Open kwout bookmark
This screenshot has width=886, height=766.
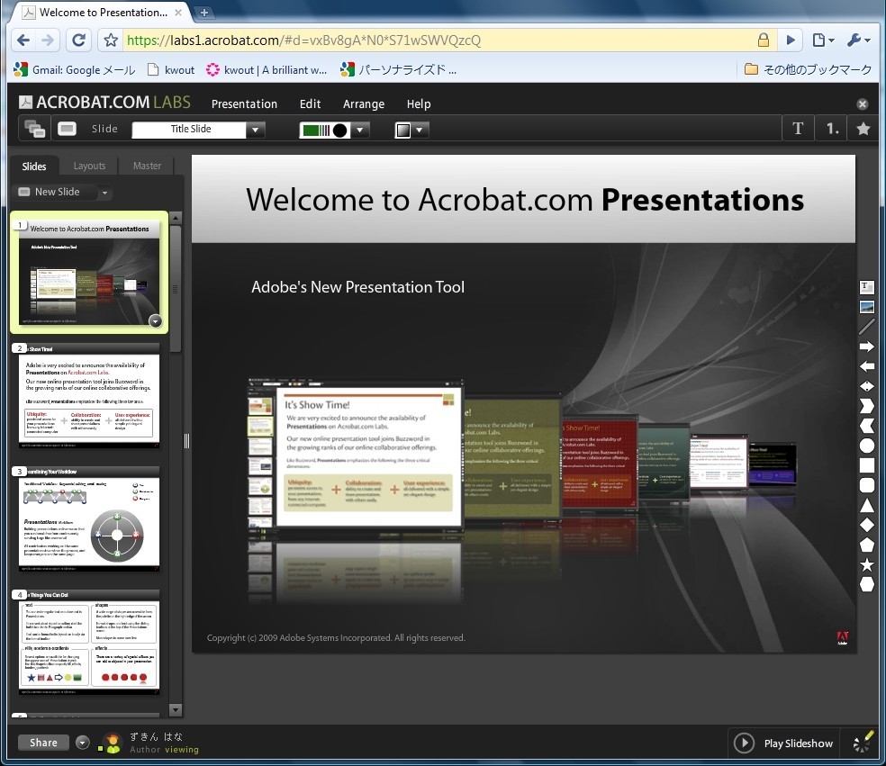[x=171, y=70]
